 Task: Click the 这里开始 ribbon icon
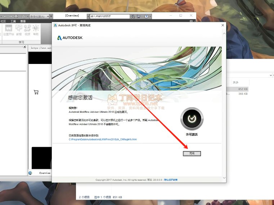pyautogui.click(x=9, y=30)
